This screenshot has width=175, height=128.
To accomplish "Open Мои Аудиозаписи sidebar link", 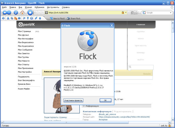I will [26, 46].
